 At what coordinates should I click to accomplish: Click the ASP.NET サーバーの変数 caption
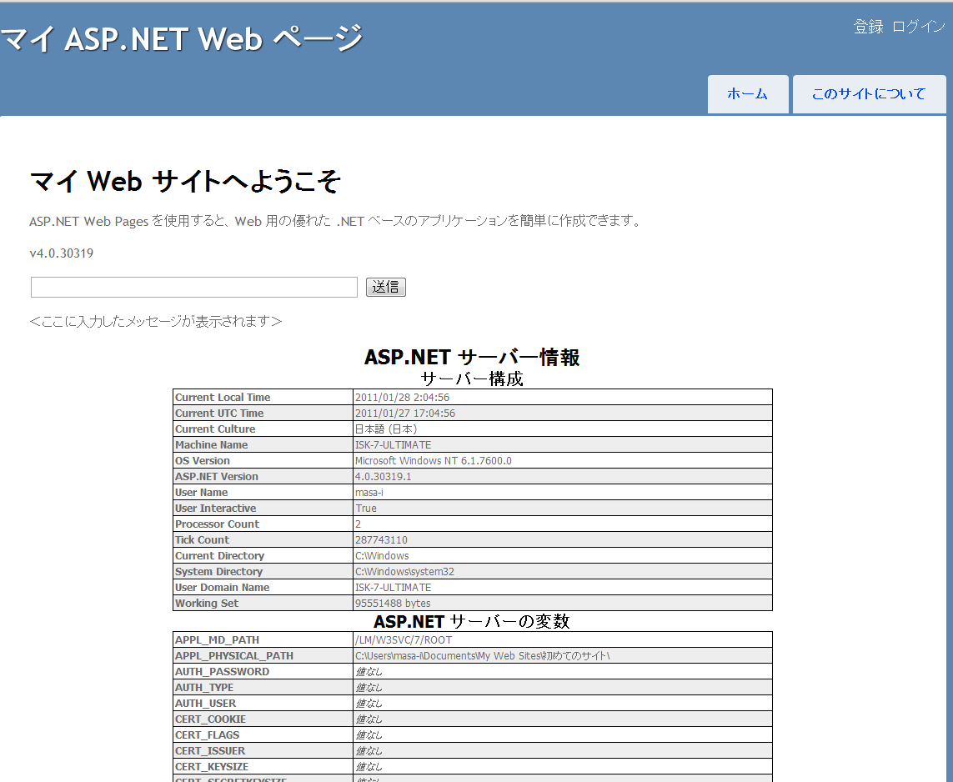pyautogui.click(x=472, y=622)
